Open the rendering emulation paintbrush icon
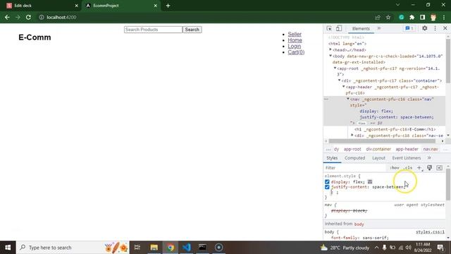The image size is (451, 254). point(429,168)
